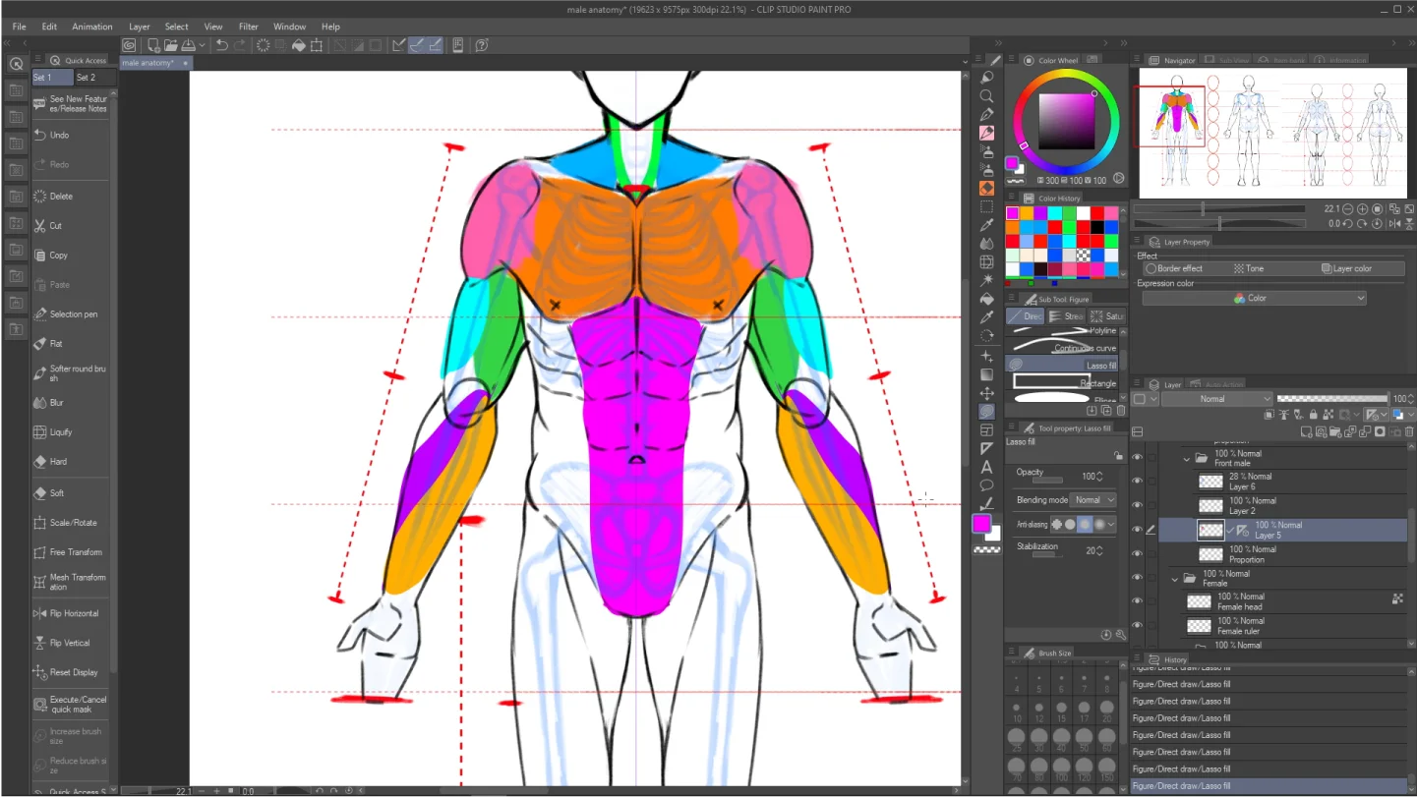Expand Anti-aliasing options arrow

(x=1112, y=525)
